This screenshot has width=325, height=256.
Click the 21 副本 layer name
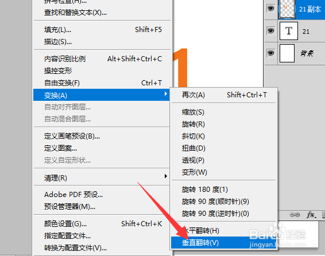click(310, 9)
